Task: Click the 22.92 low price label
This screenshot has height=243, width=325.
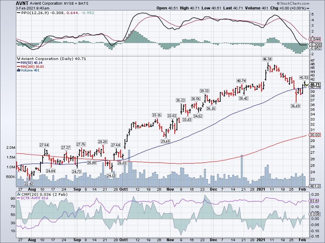Action: 28,184
